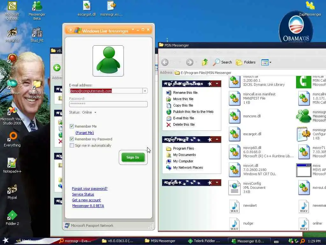The height and width of the screenshot is (245, 326).
Task: Open the Status Online dropdown
Action: point(89,112)
